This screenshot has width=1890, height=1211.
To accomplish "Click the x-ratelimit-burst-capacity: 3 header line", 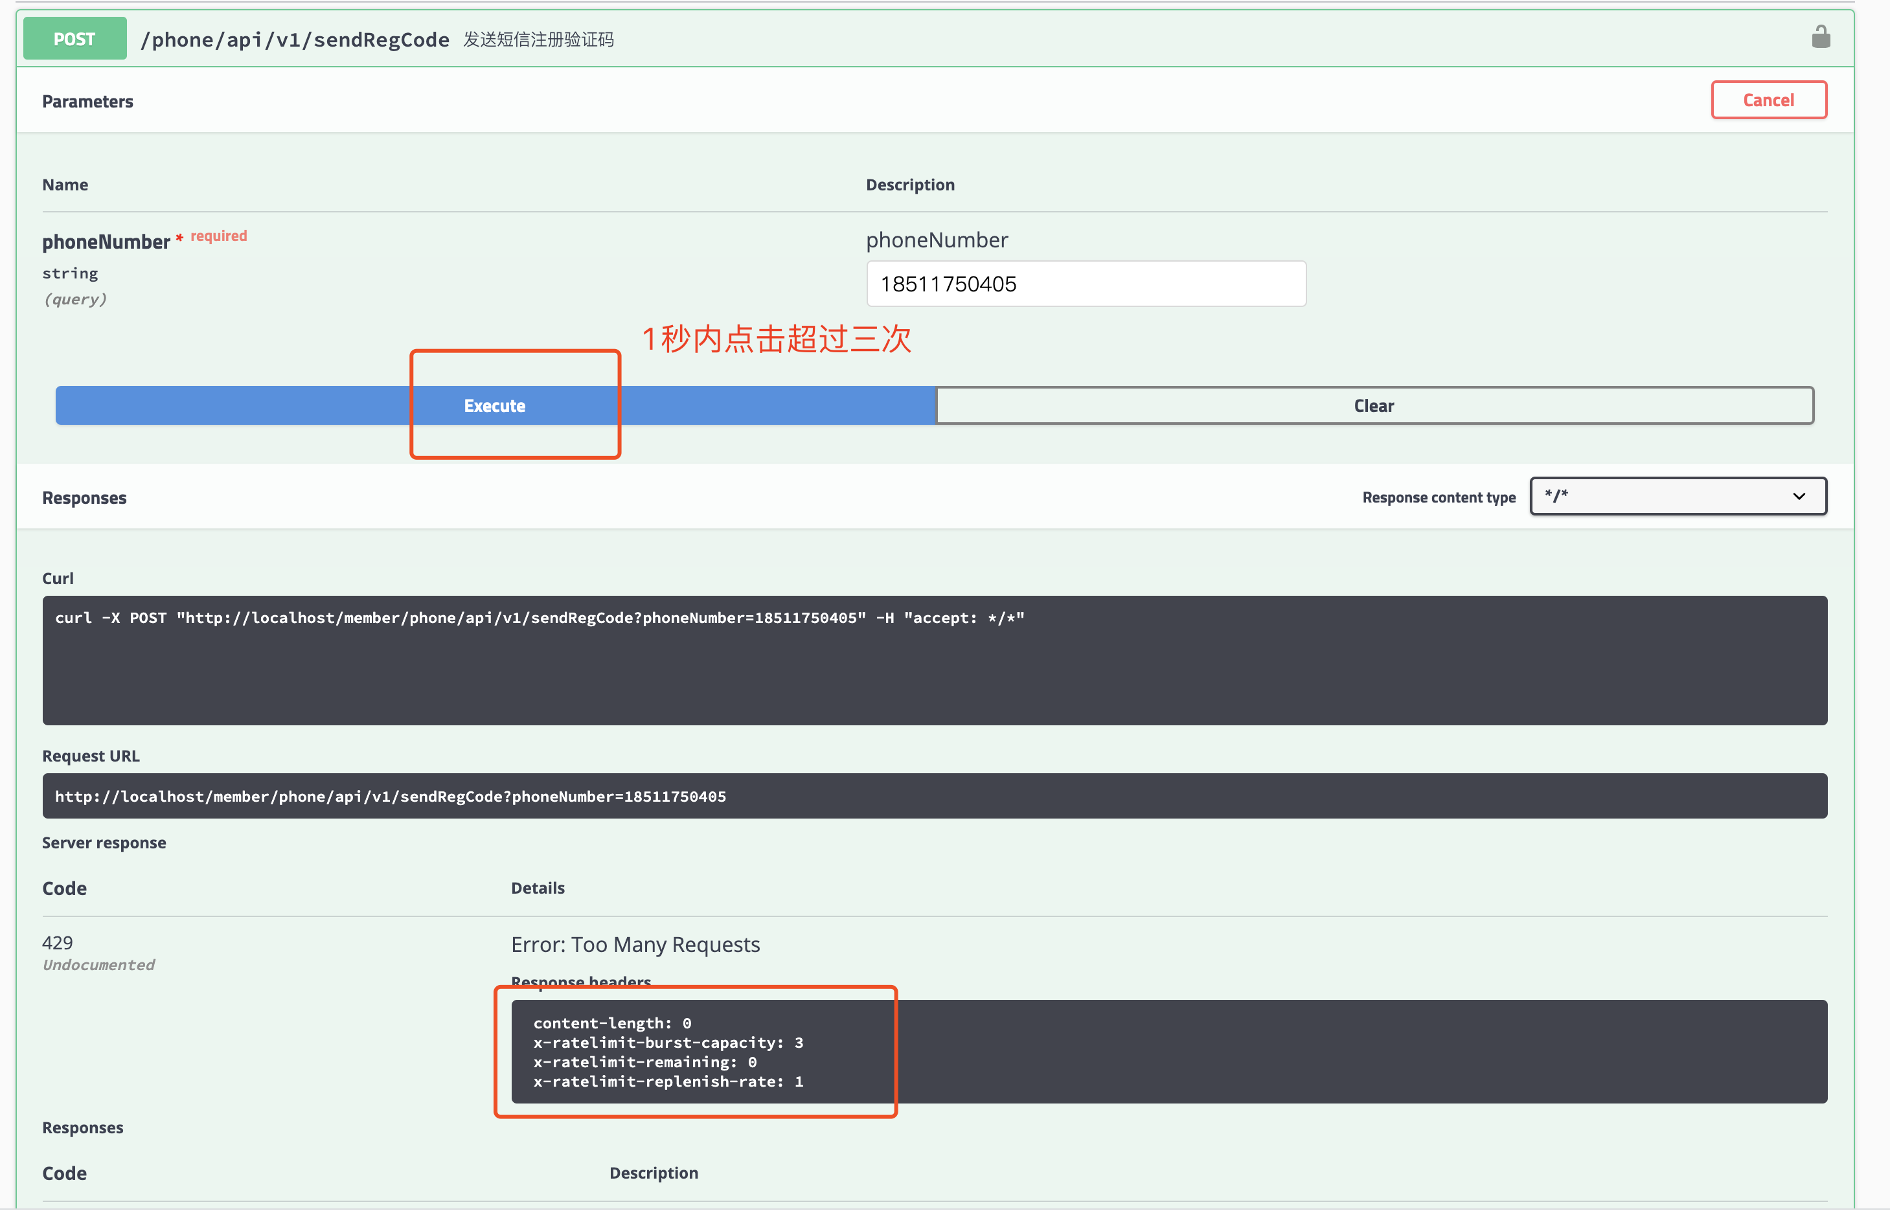I will 668,1043.
